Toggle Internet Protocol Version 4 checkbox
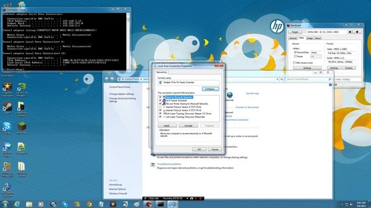Screen dimensions: 371x208 (160, 110)
